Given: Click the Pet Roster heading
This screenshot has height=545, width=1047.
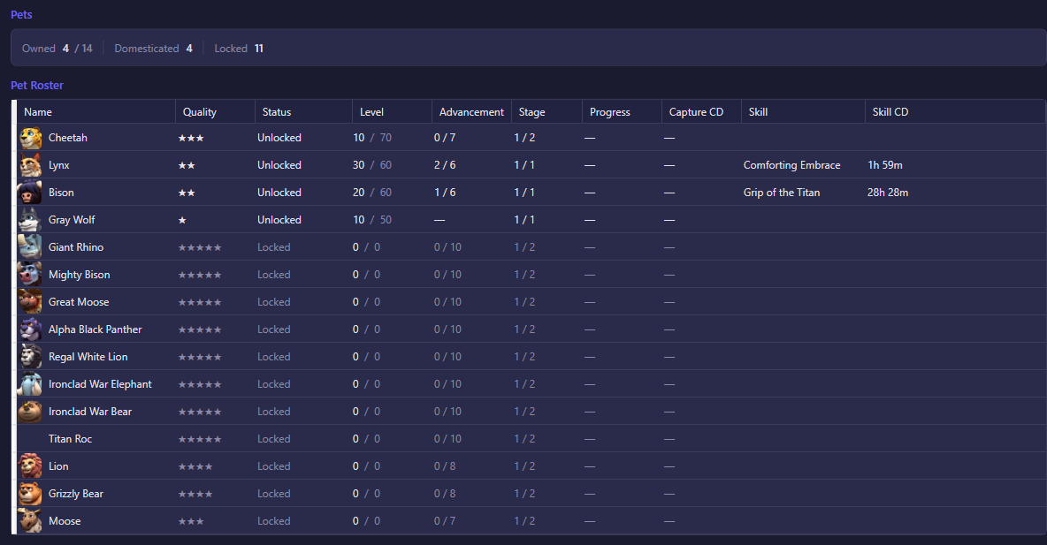Looking at the screenshot, I should 37,86.
